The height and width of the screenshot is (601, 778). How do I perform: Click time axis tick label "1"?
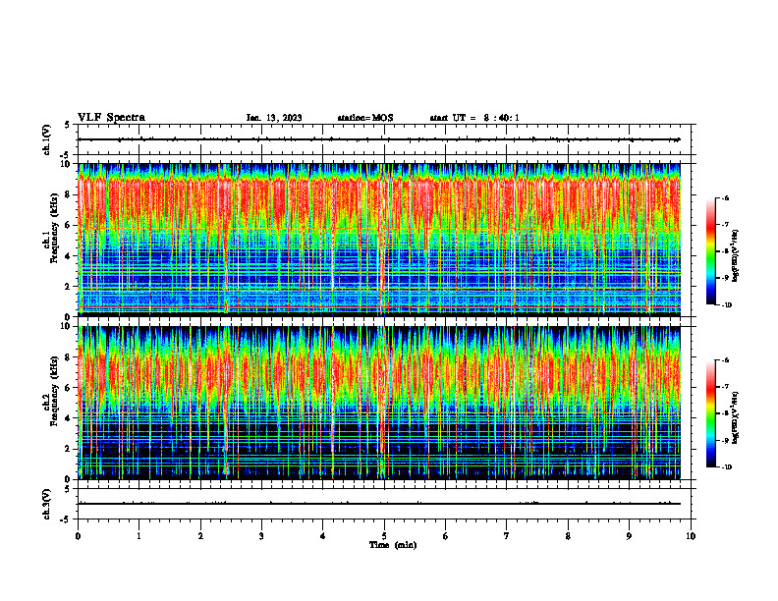[139, 536]
